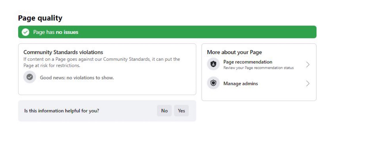Click the More about your Page heading
Screen dimensions: 370x157
point(234,52)
